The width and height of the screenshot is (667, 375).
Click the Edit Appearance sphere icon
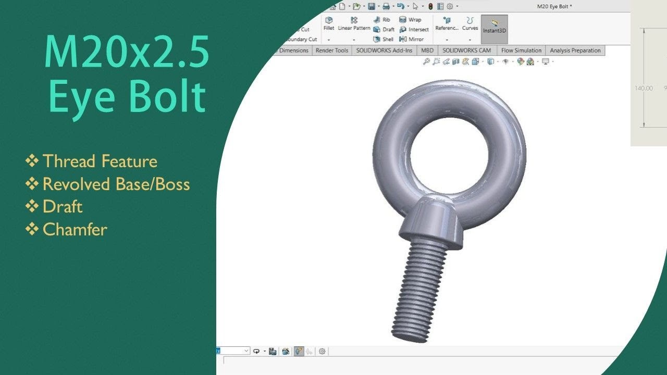(x=521, y=61)
